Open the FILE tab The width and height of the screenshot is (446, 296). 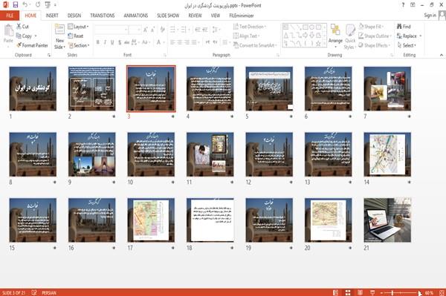(10, 16)
